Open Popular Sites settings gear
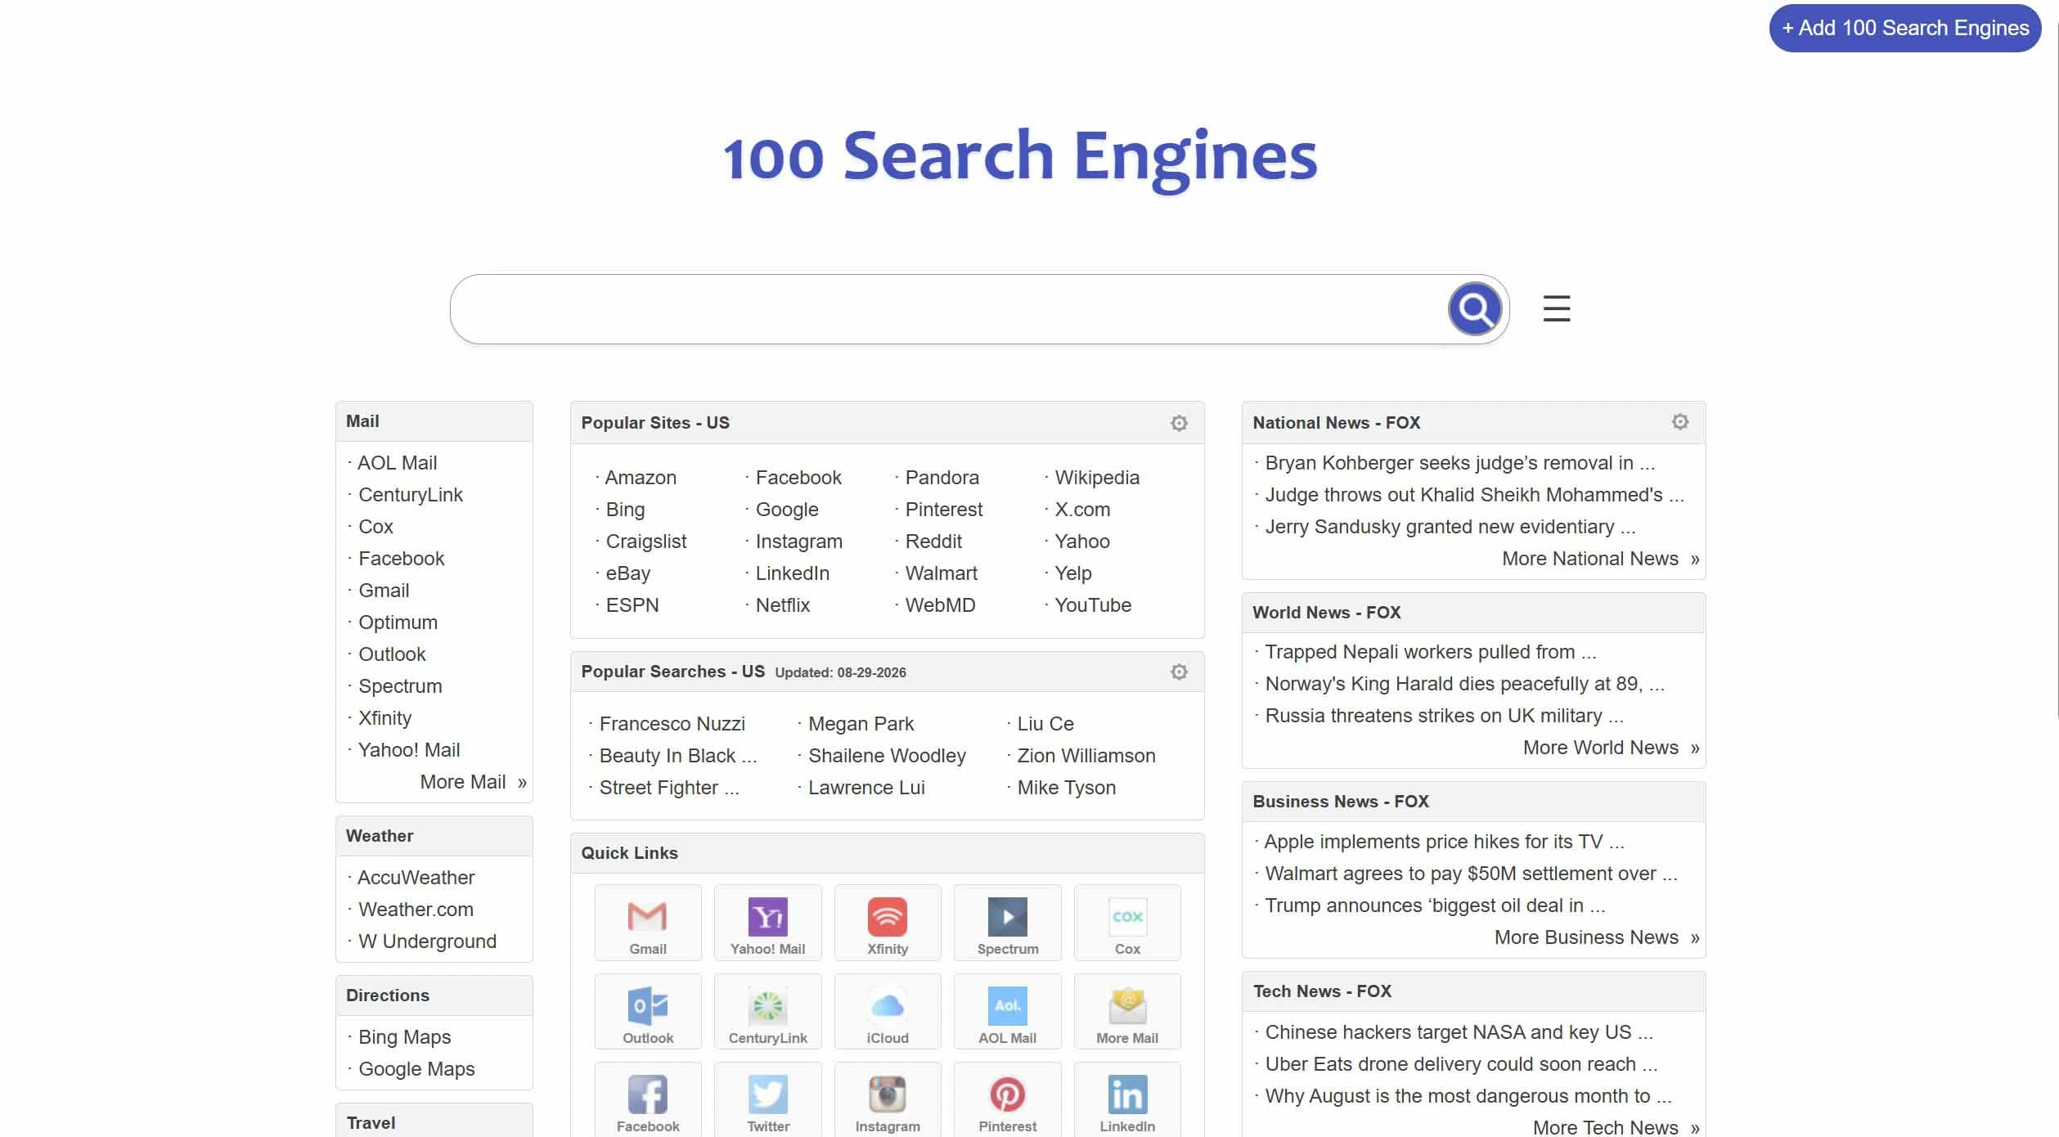 pos(1179,423)
